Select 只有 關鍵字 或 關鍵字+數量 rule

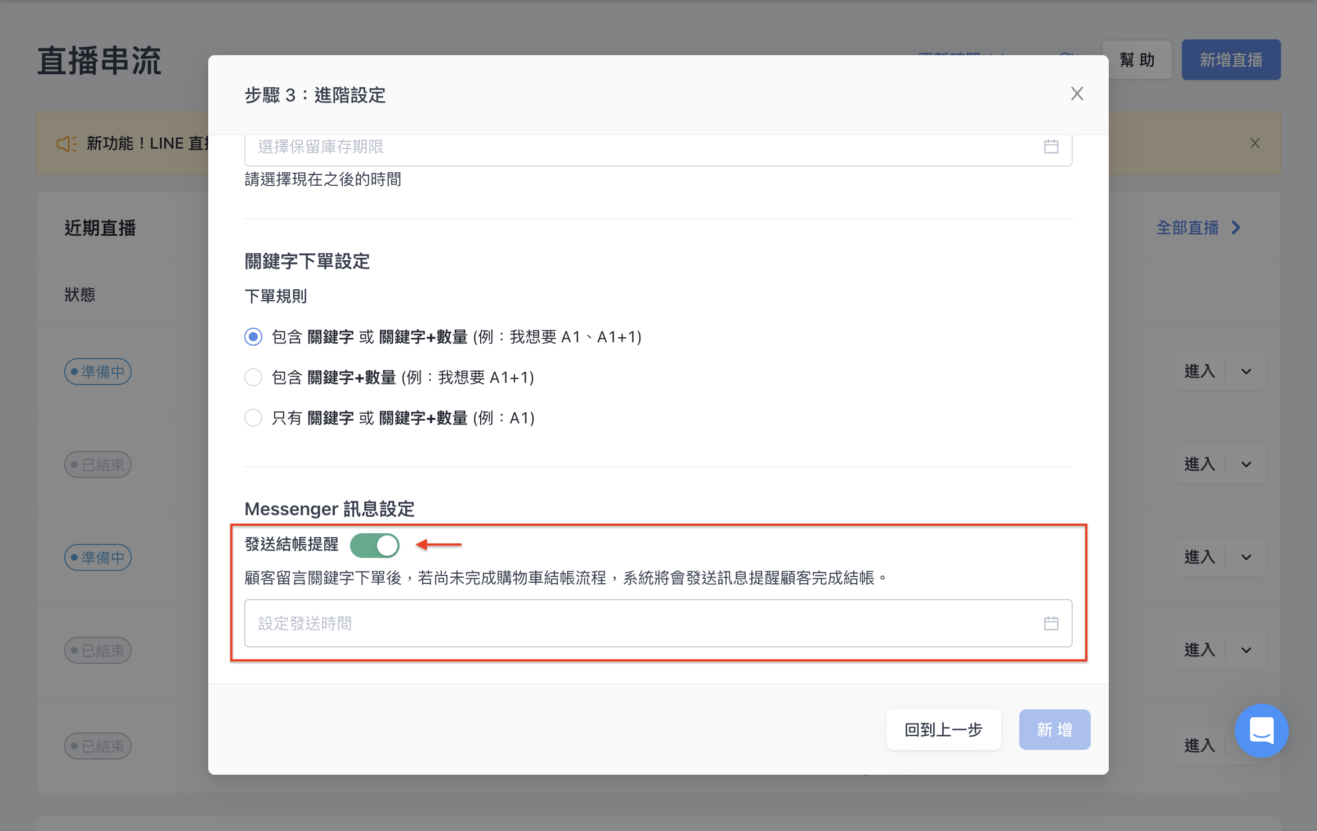[253, 418]
